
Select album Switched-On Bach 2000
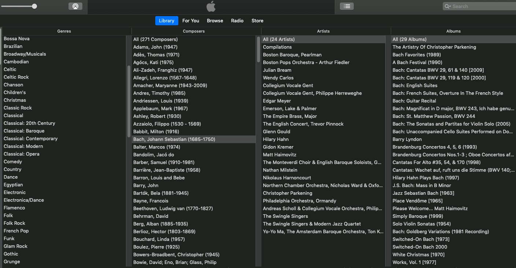[420, 247]
